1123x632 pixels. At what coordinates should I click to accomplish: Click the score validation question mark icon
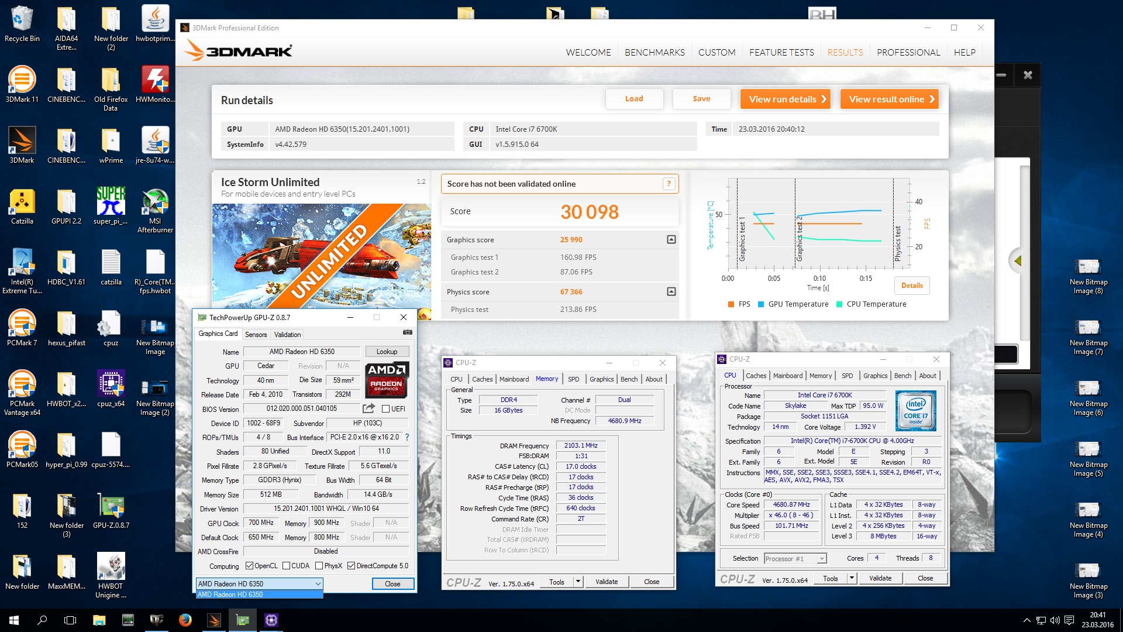point(669,184)
